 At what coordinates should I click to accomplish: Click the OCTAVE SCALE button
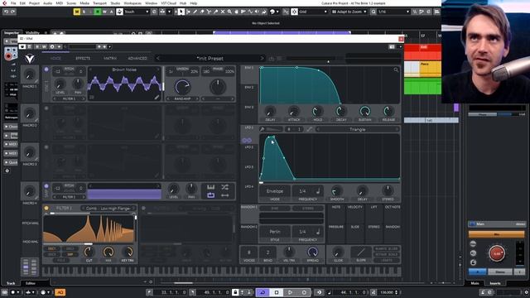tap(387, 255)
